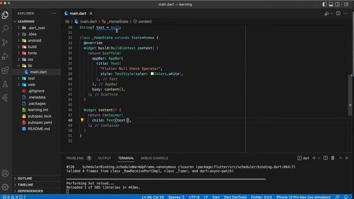Image resolution: width=354 pixels, height=199 pixels.
Task: Open Ln 48, Col 24 go-to-line status
Action: pyautogui.click(x=153, y=197)
